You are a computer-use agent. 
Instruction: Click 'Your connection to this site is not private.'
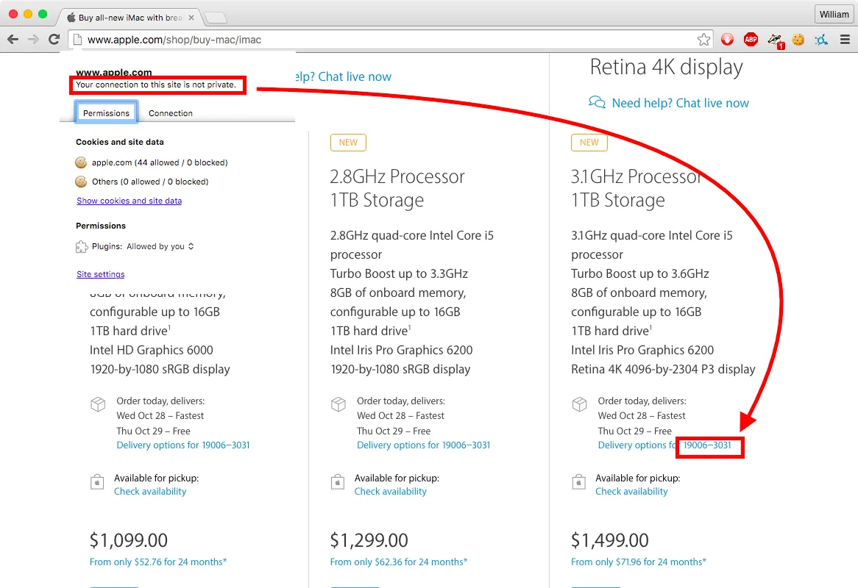pos(156,85)
